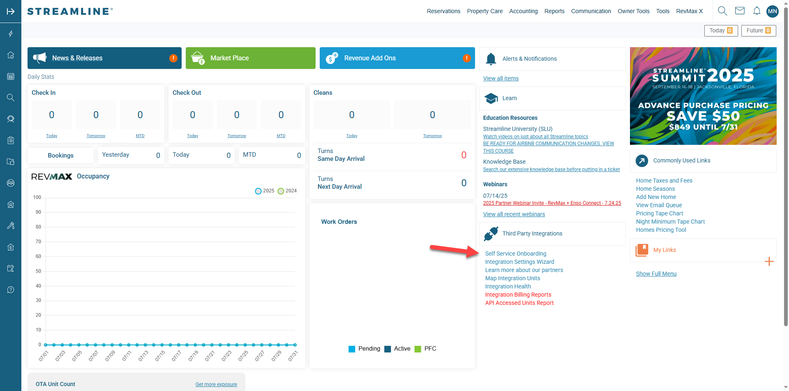Open the Tools menu
789x391 pixels.
[663, 11]
